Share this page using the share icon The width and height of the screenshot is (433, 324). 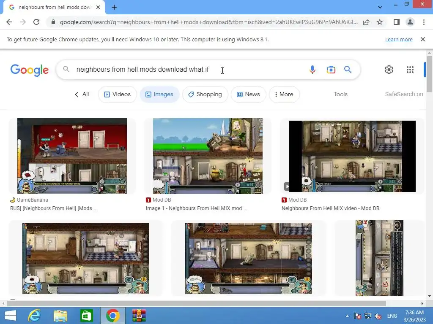366,22
